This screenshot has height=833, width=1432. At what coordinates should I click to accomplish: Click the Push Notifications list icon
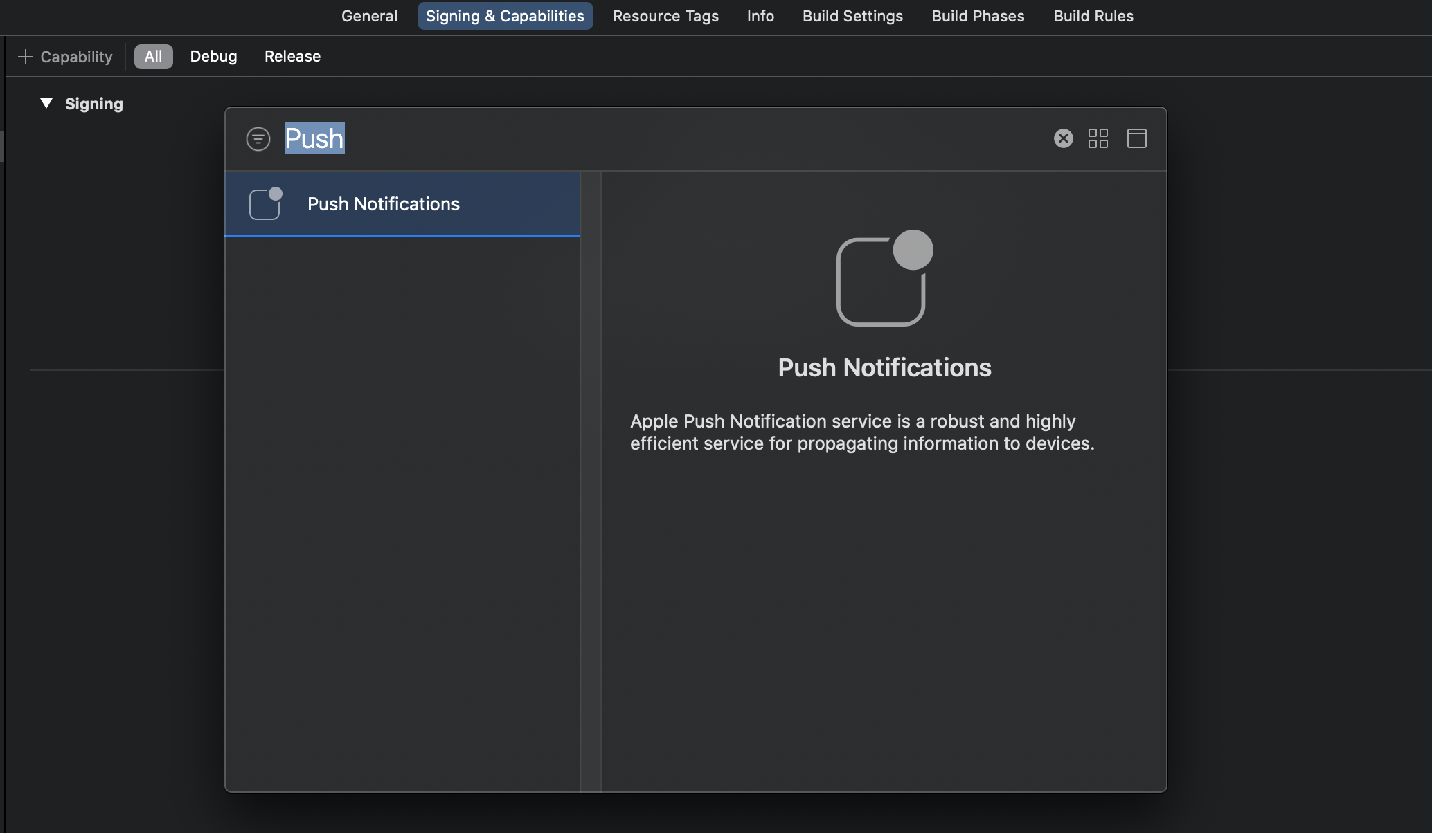(x=265, y=204)
